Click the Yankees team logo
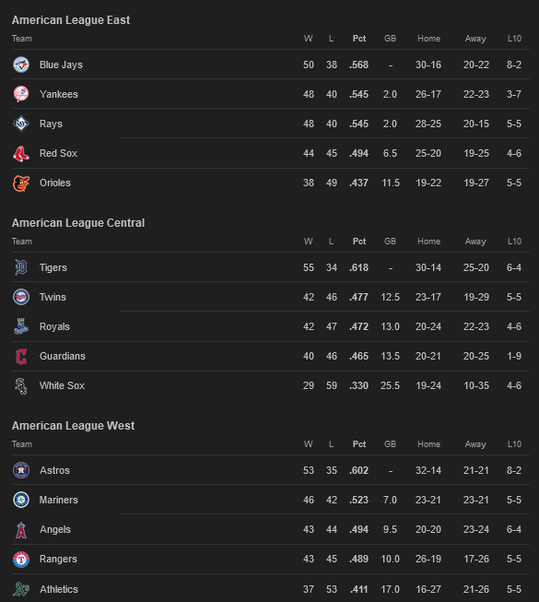 pos(21,94)
